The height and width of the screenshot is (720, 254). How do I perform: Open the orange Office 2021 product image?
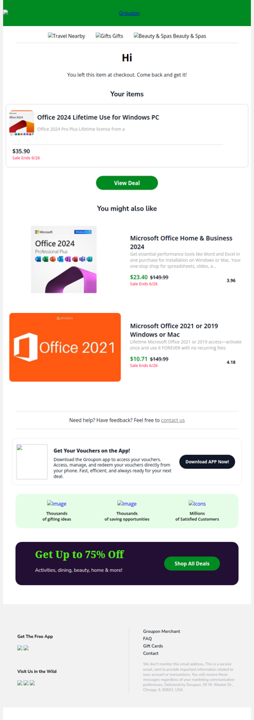coord(65,347)
